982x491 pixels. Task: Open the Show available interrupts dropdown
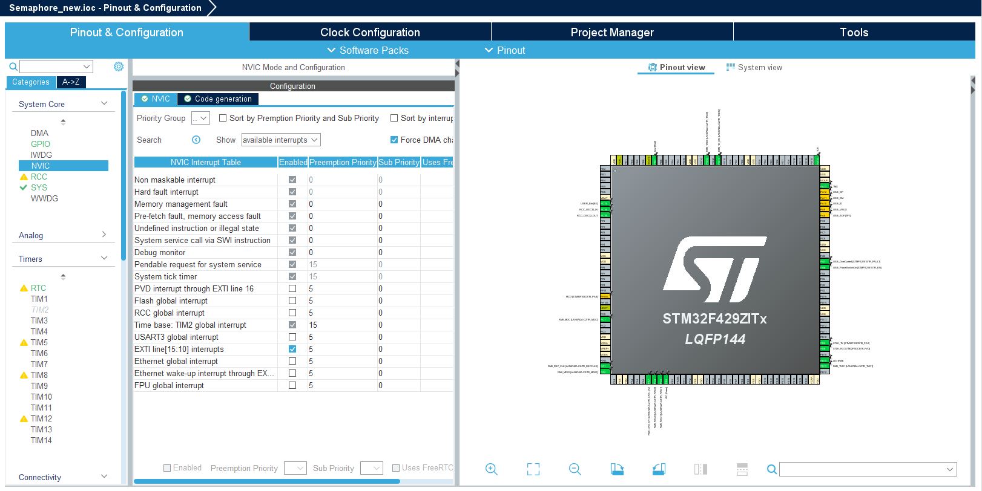click(x=280, y=140)
